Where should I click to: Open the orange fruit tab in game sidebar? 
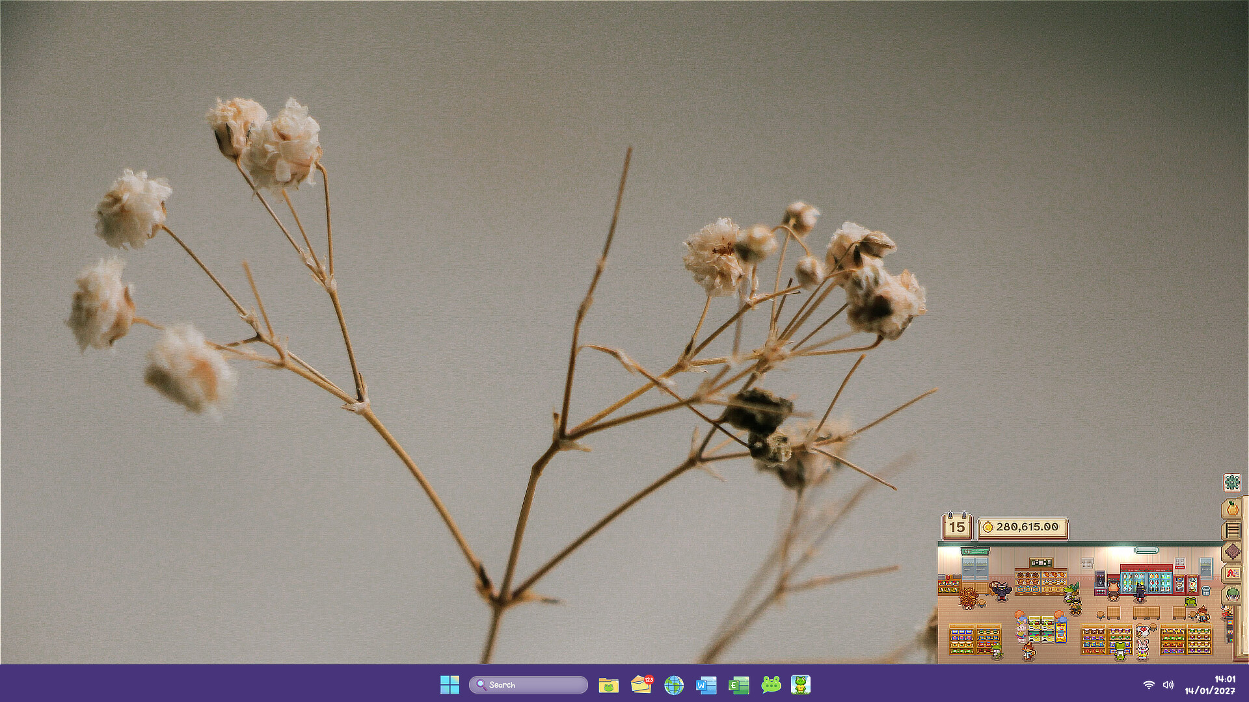(1232, 508)
